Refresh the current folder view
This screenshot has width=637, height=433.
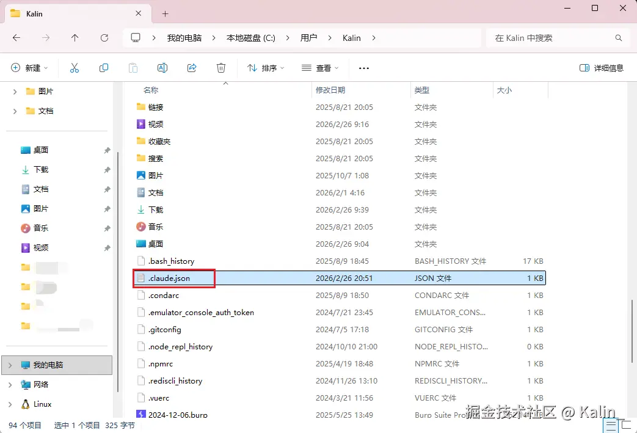[x=104, y=38]
